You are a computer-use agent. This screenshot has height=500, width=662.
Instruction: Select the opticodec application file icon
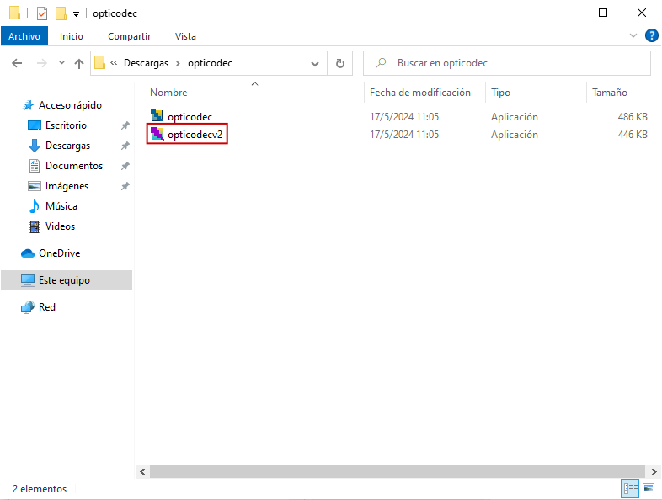click(157, 116)
